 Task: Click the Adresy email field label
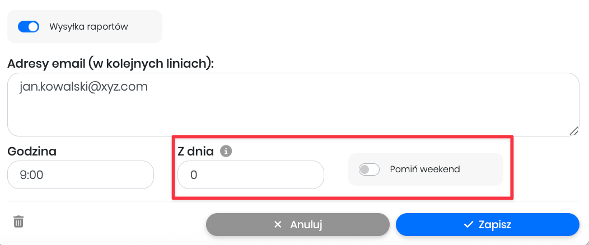(x=110, y=63)
